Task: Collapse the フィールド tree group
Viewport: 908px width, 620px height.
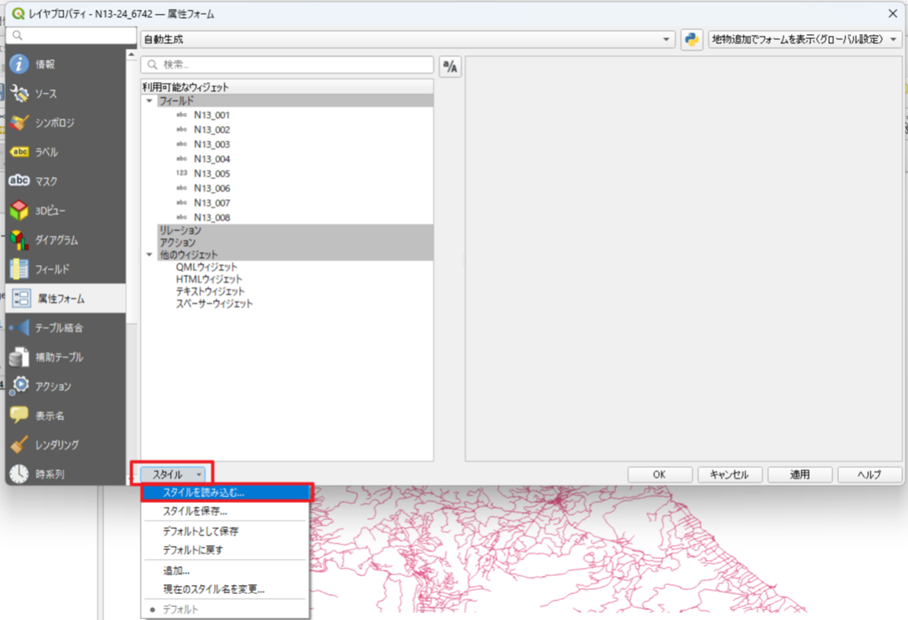Action: (149, 101)
